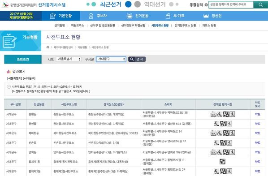Open the 약도 link for 충현동
Image resolution: width=268 pixels, height=176 pixels.
click(x=258, y=114)
